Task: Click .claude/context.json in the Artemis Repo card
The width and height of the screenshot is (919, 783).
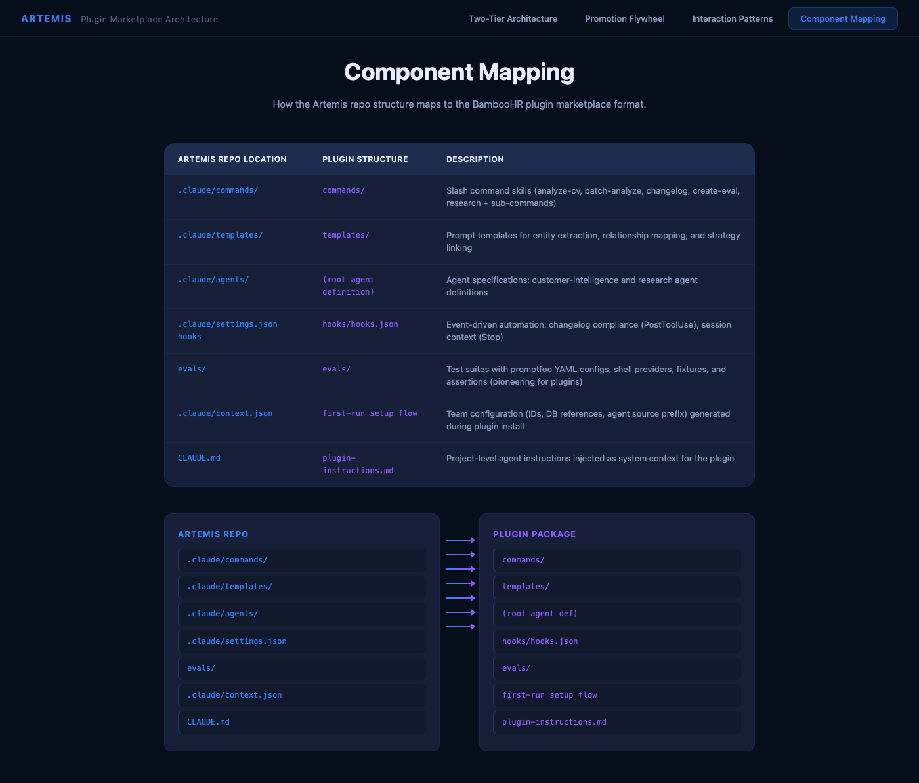Action: point(302,695)
